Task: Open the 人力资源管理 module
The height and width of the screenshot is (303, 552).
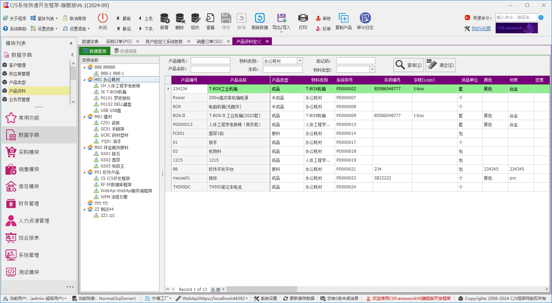Action: click(x=39, y=221)
